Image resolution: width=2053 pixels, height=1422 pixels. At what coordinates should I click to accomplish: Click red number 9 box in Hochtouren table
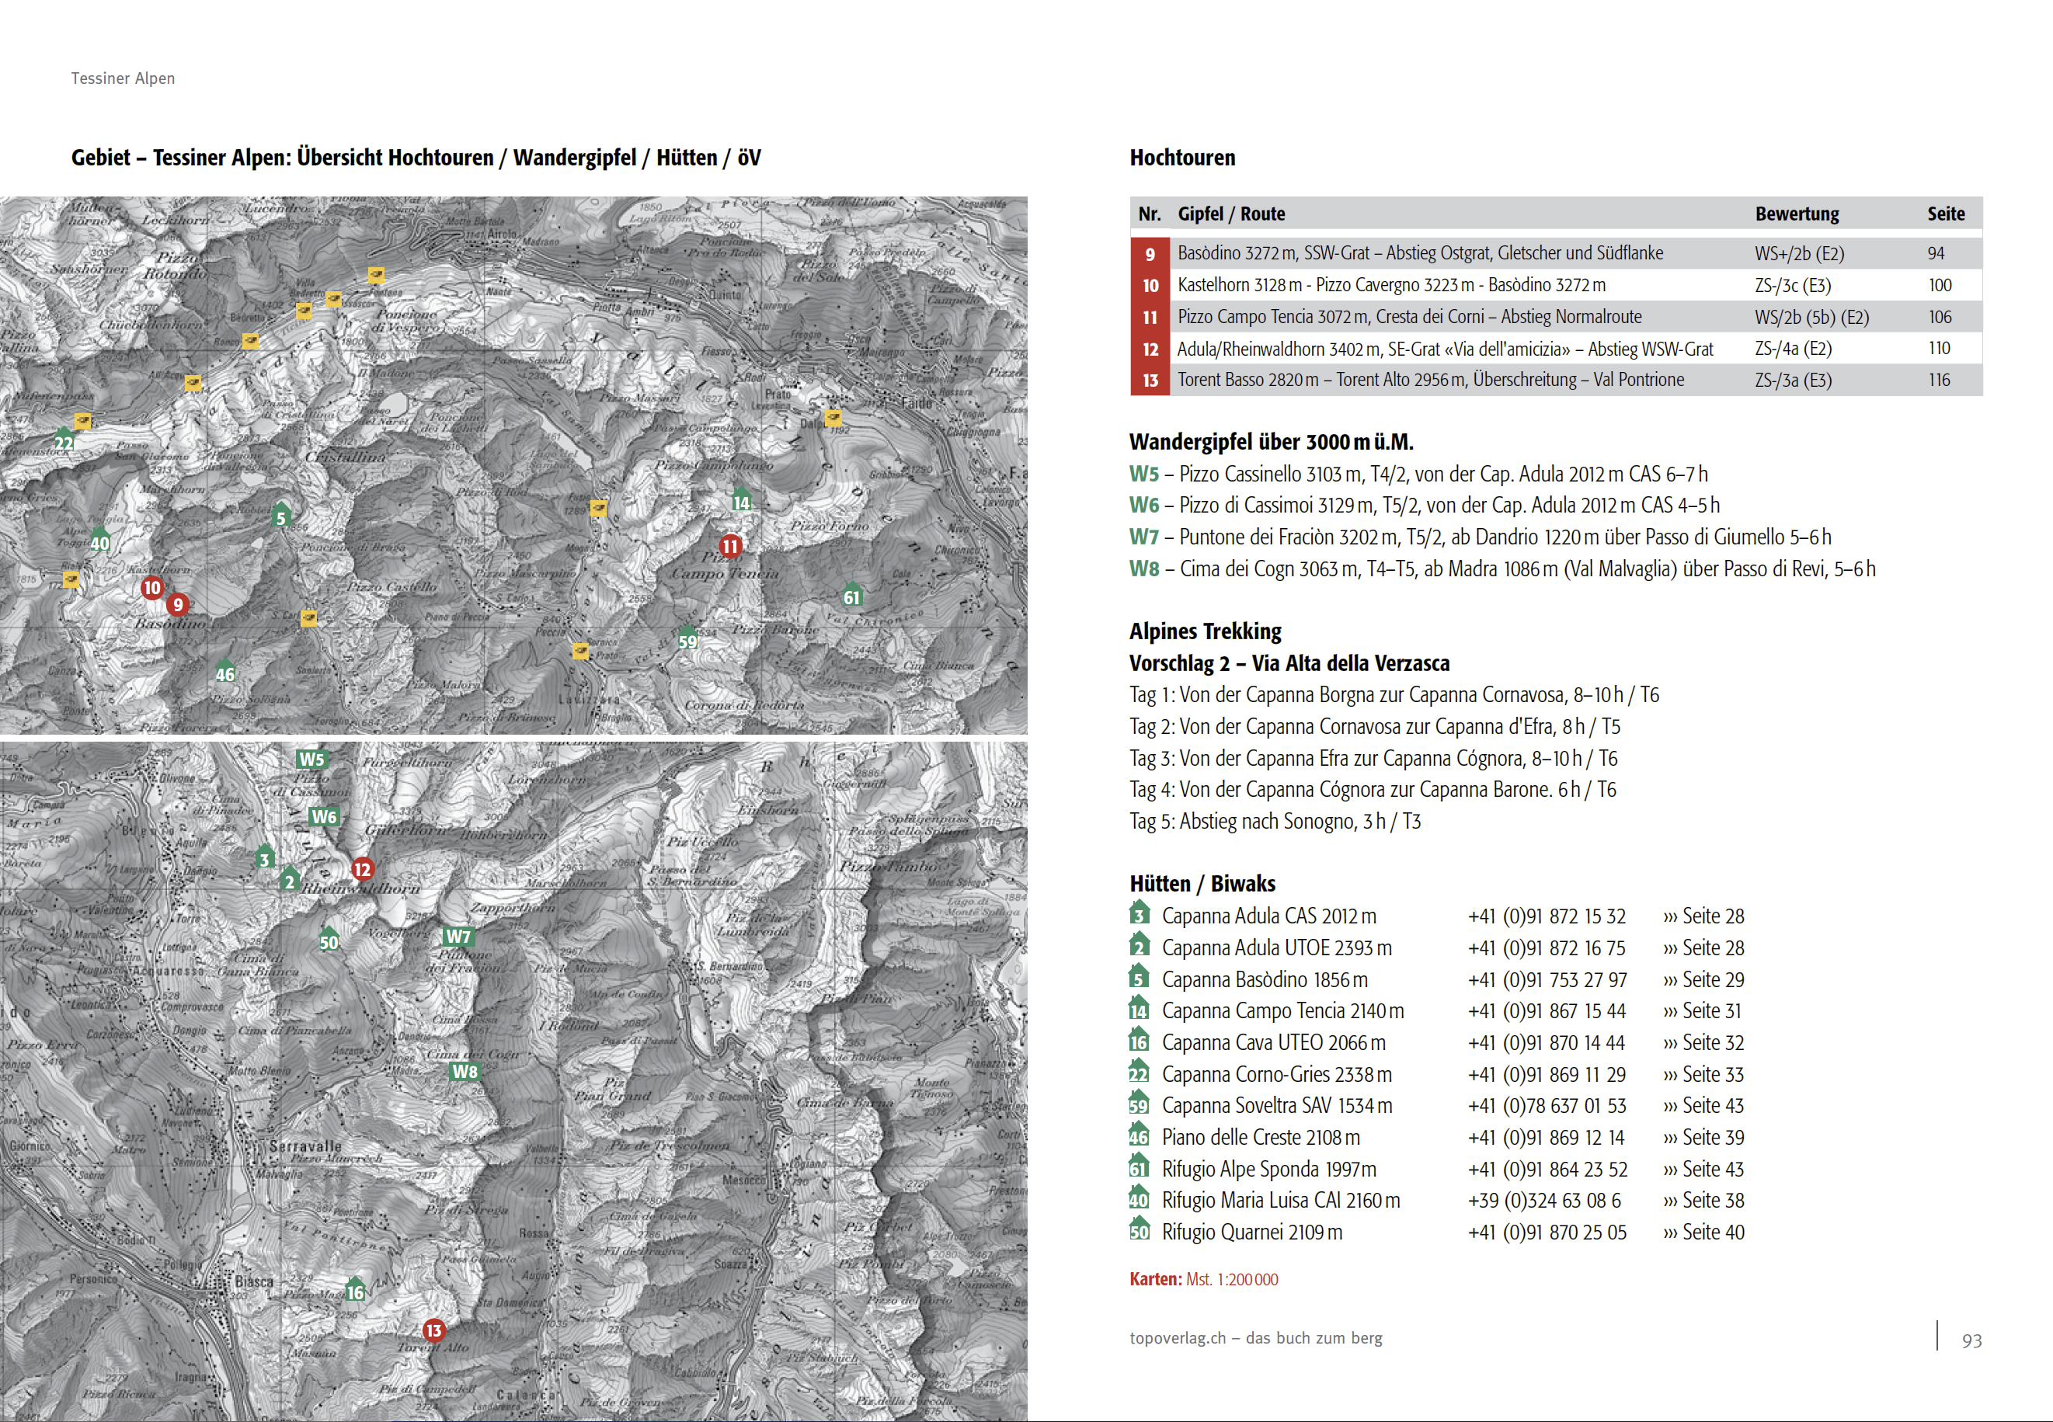1150,254
